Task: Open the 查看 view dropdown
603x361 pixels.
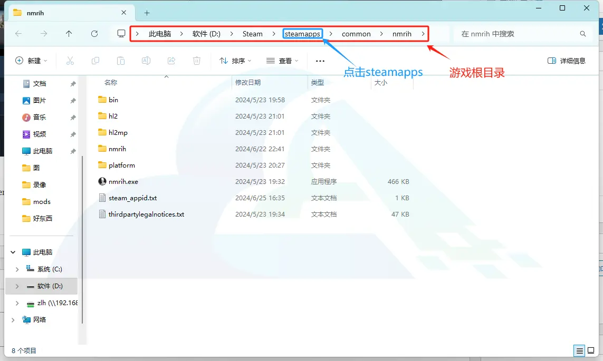Action: tap(282, 61)
